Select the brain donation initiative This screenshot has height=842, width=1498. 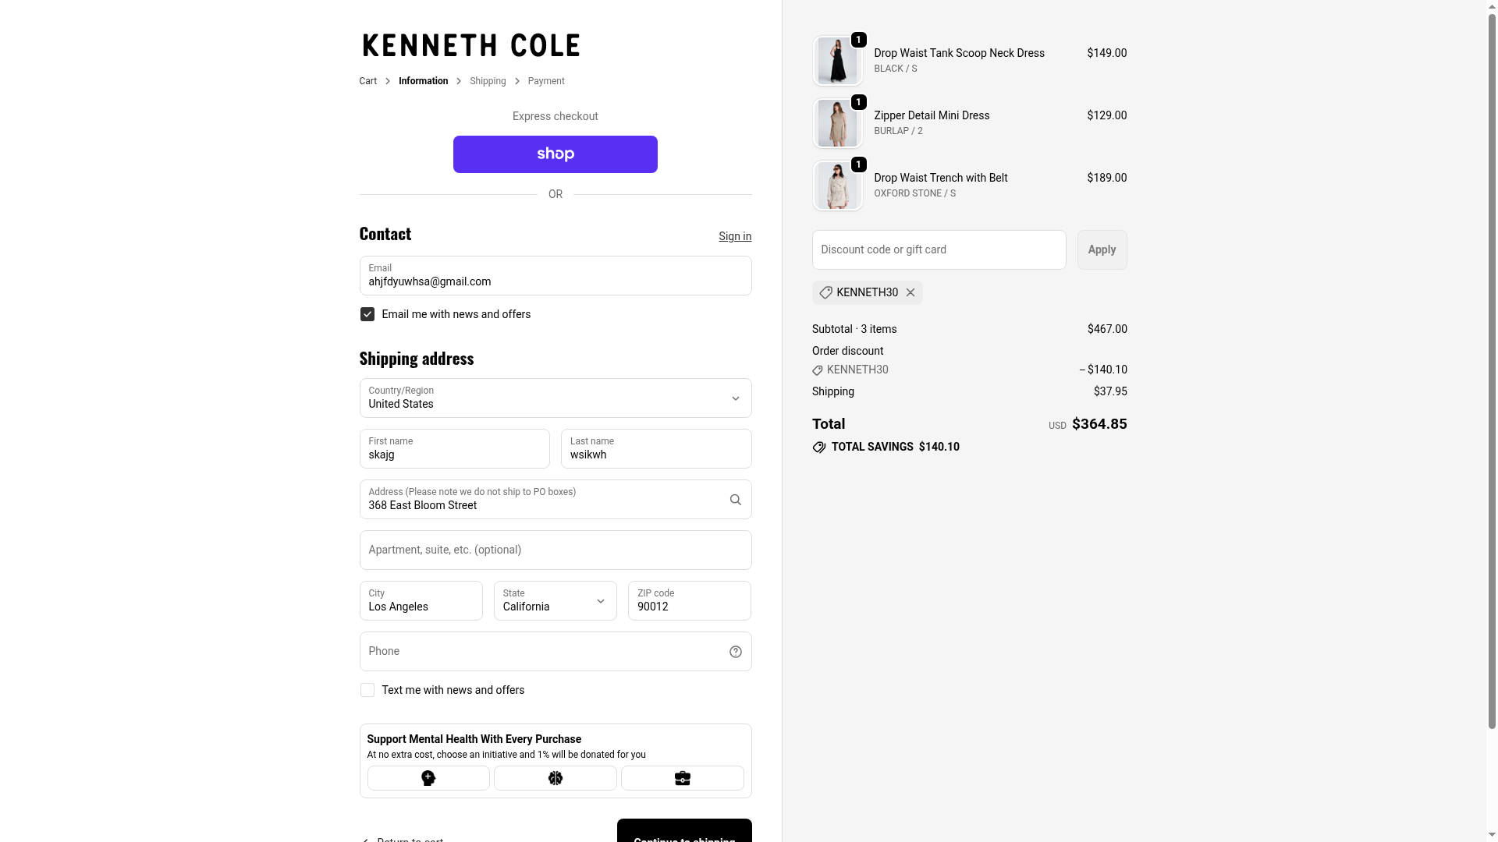[x=555, y=778]
